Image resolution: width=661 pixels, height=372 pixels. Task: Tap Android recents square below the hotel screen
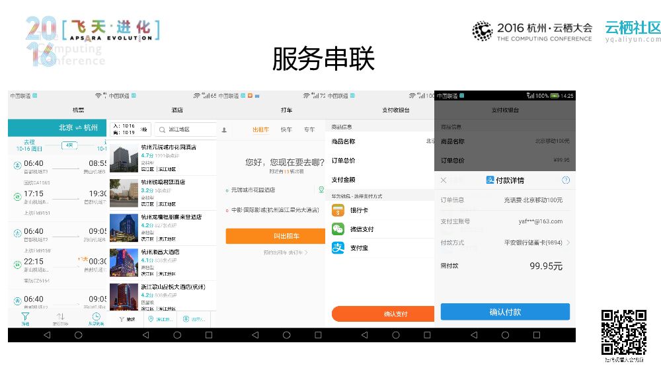coord(209,335)
